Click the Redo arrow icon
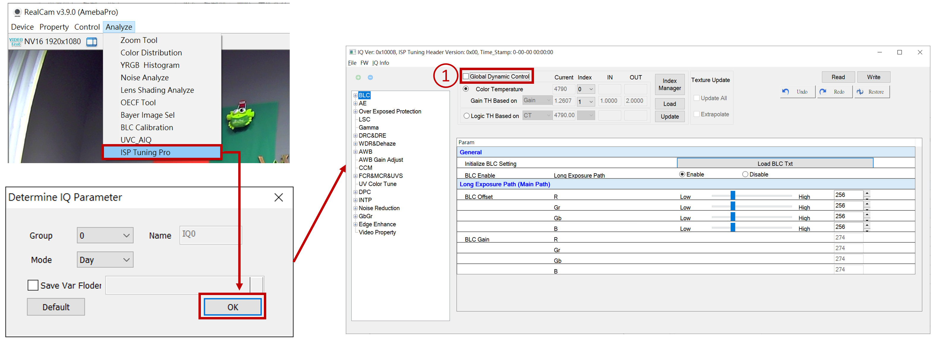Screen dimensions: 933x339 [823, 92]
